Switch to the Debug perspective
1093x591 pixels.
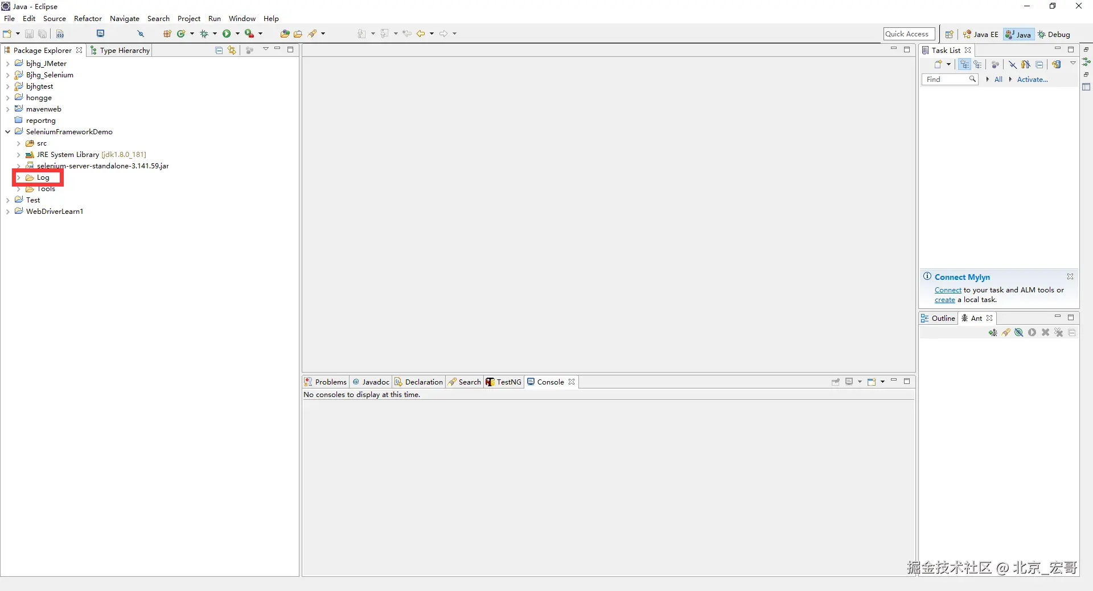point(1054,34)
